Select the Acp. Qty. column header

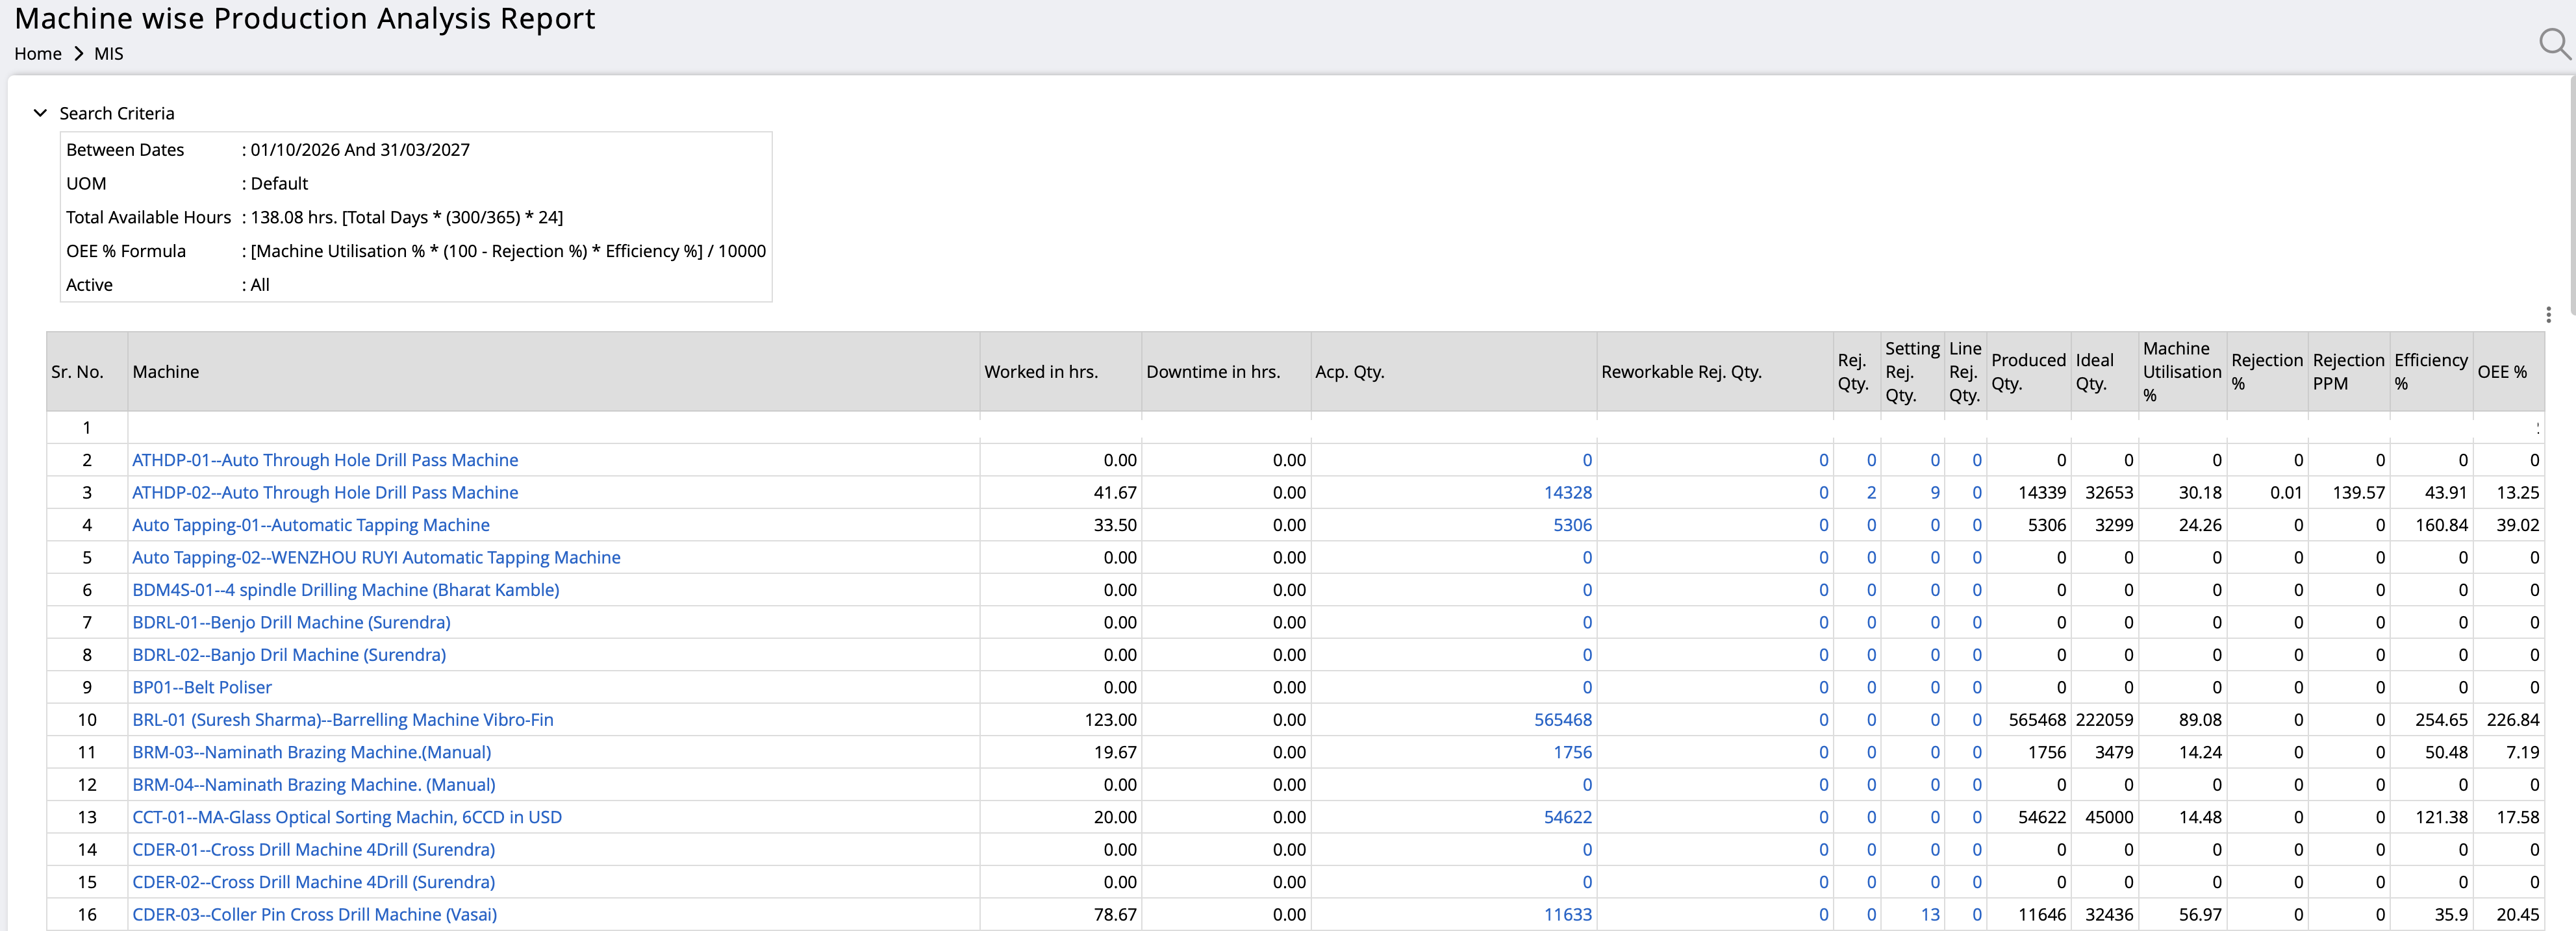point(1454,372)
